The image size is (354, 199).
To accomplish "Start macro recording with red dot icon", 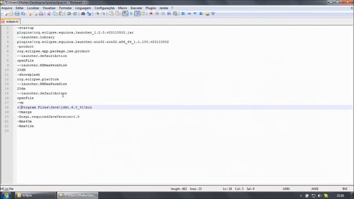I will [x=151, y=14].
